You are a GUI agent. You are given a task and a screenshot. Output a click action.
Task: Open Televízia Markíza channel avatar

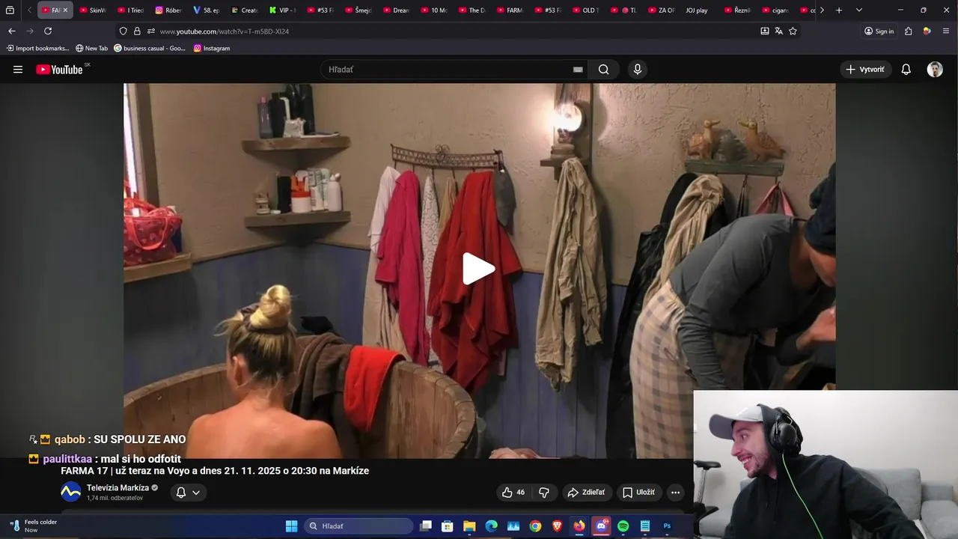click(x=71, y=493)
